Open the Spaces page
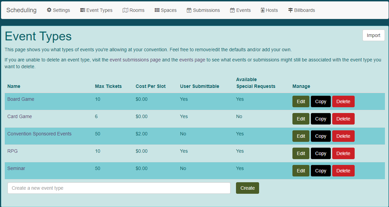 coord(166,10)
